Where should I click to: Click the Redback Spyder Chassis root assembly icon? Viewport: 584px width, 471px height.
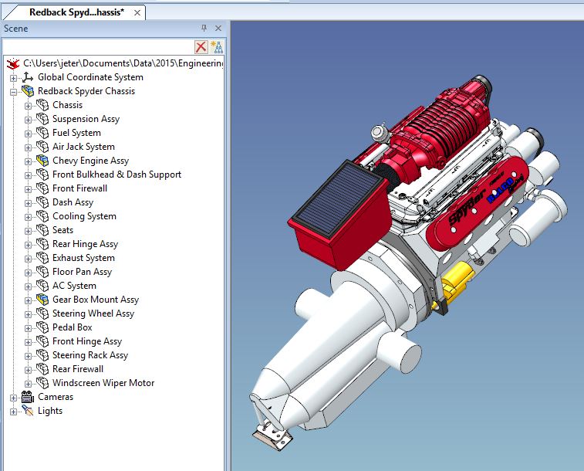28,91
